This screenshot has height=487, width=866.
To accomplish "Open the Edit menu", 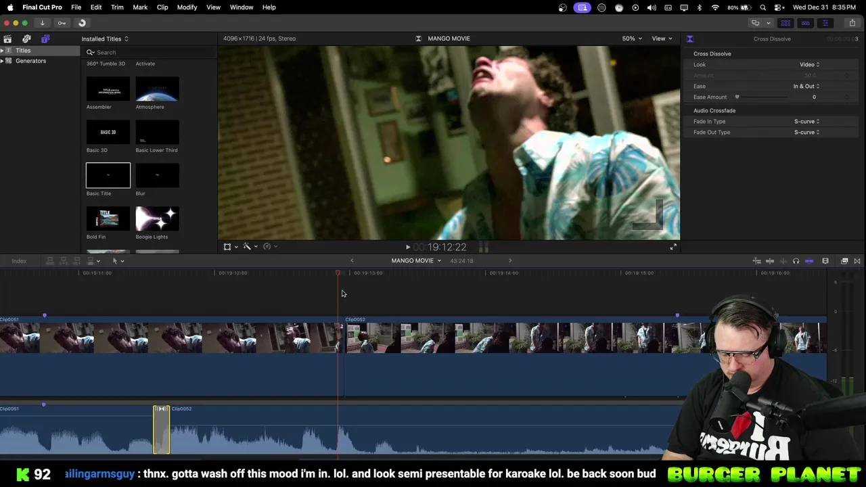I will (96, 7).
